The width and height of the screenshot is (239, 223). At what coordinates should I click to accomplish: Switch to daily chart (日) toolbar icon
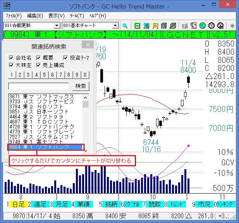point(137,26)
